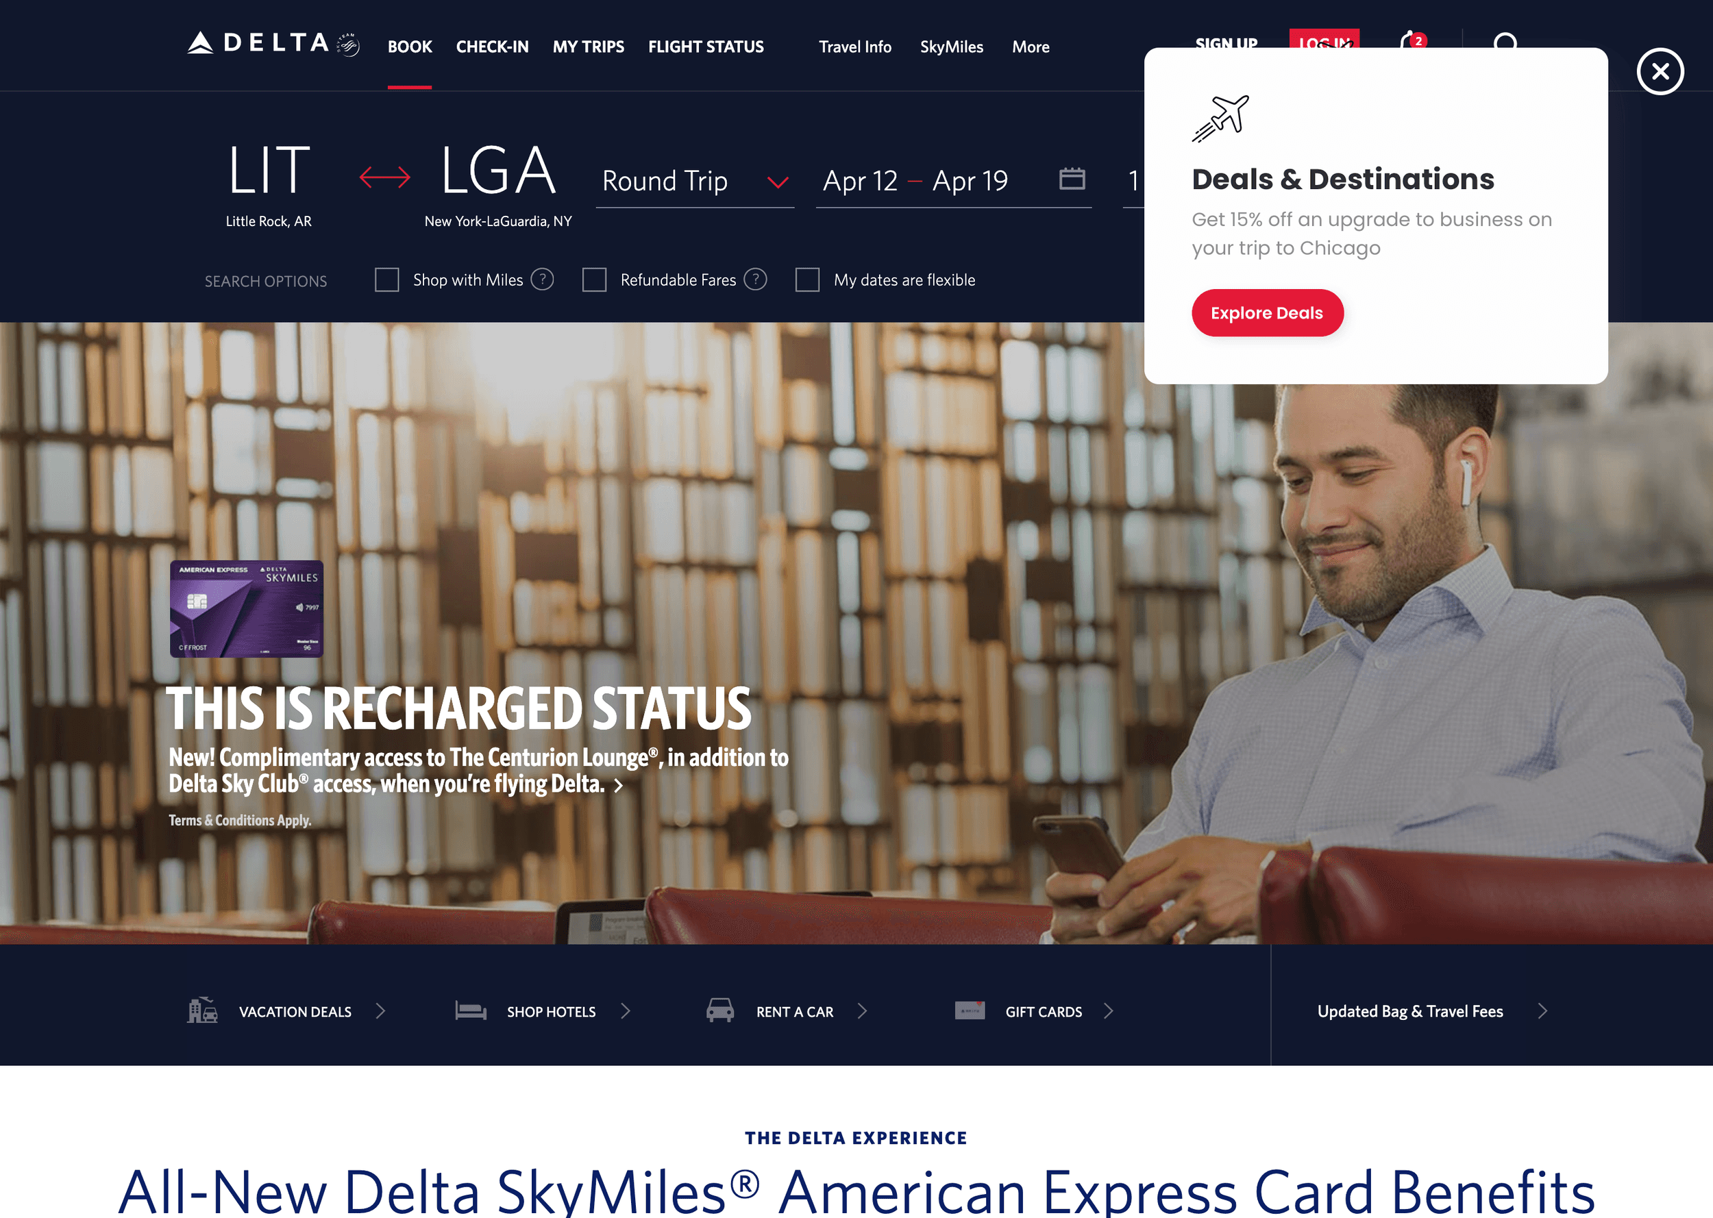Open the SkyMiles menu
Image resolution: width=1713 pixels, height=1218 pixels.
tap(951, 47)
